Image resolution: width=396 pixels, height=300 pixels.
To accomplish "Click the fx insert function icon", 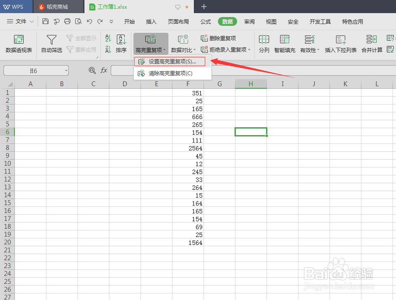I will pyautogui.click(x=104, y=70).
